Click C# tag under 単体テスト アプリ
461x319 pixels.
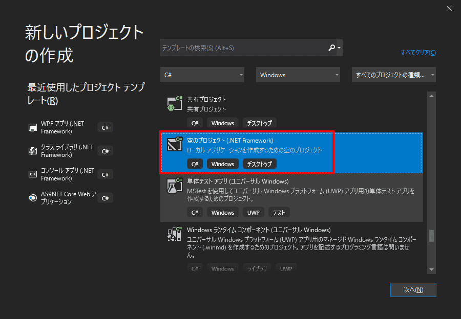[195, 213]
